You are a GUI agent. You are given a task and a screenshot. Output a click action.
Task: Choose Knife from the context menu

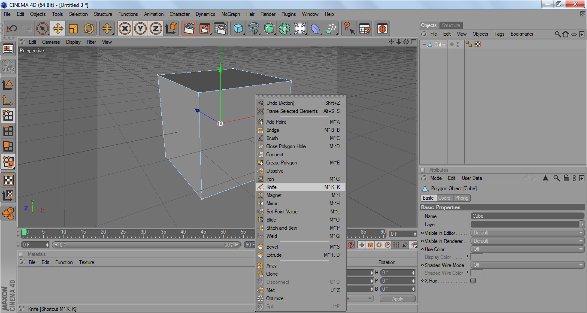(272, 187)
